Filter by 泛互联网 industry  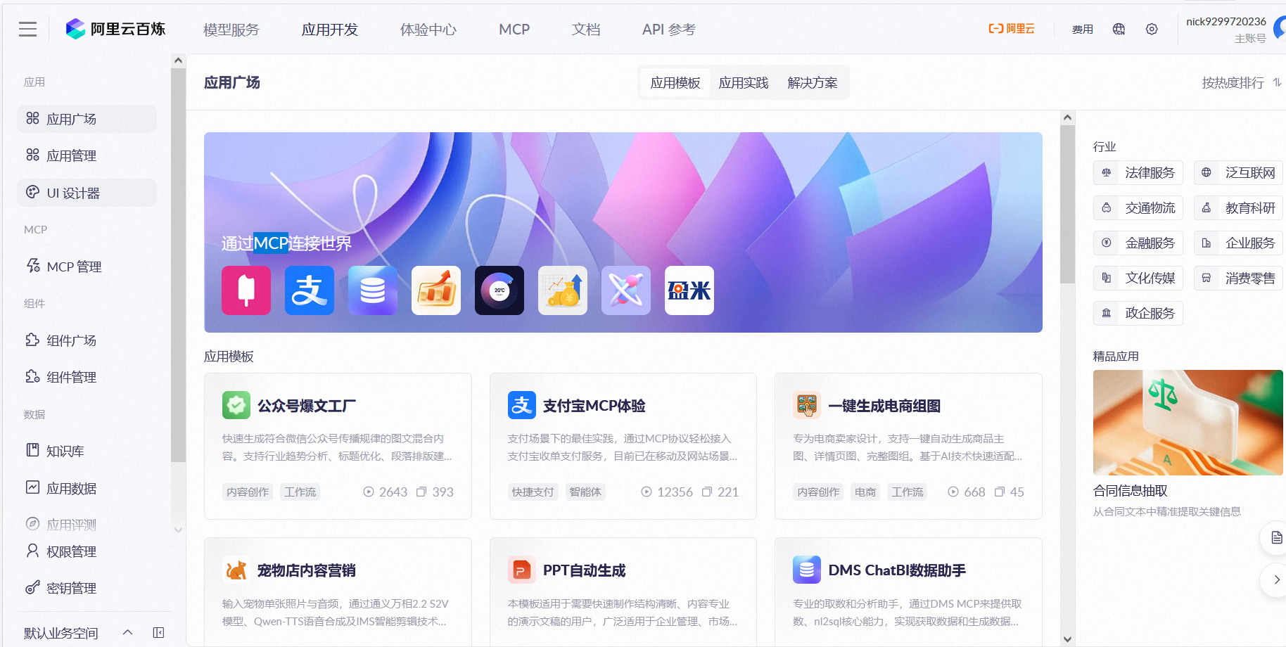1238,172
